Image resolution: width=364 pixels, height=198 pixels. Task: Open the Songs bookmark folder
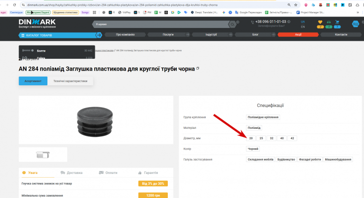tap(85, 12)
